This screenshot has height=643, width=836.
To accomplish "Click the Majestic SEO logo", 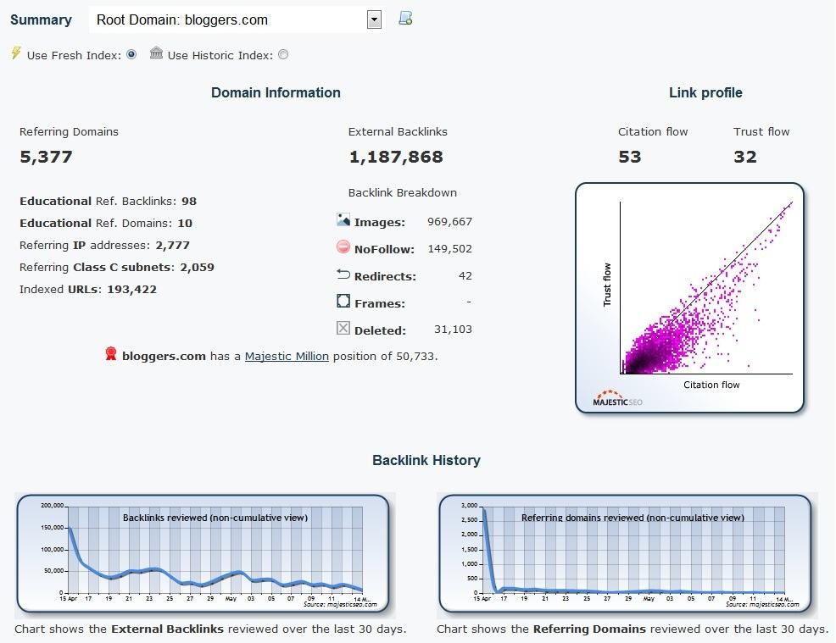I will point(617,398).
